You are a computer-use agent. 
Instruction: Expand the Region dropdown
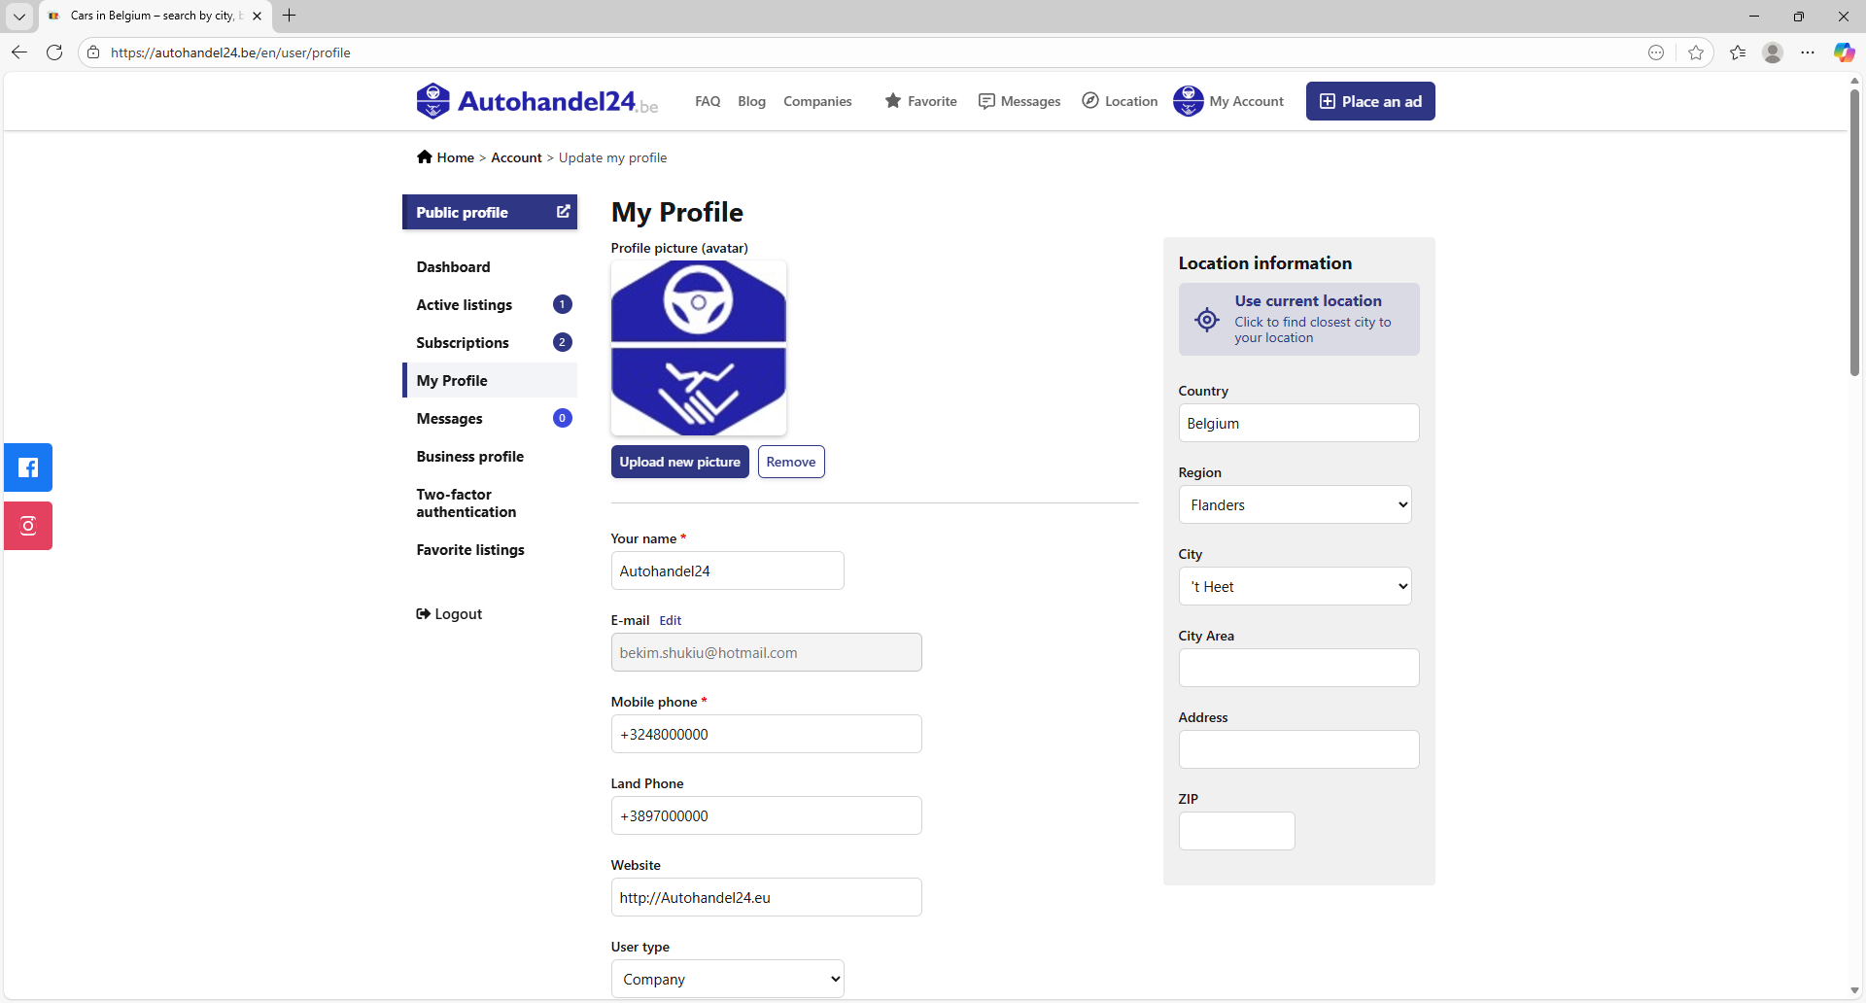(x=1295, y=505)
